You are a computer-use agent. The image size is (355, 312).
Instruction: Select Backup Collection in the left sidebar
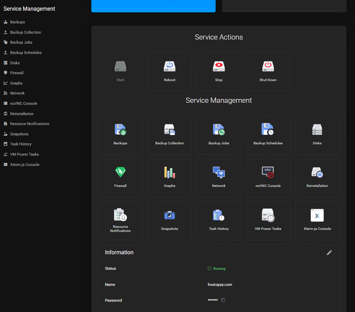coord(22,32)
